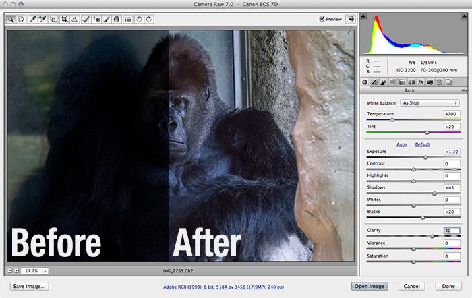Toggle the Preview checkbox

tap(322, 19)
